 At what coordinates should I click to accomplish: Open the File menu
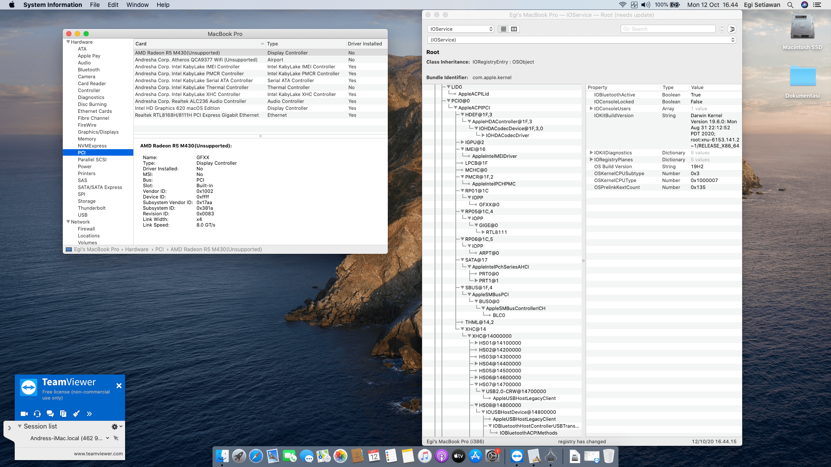(95, 5)
